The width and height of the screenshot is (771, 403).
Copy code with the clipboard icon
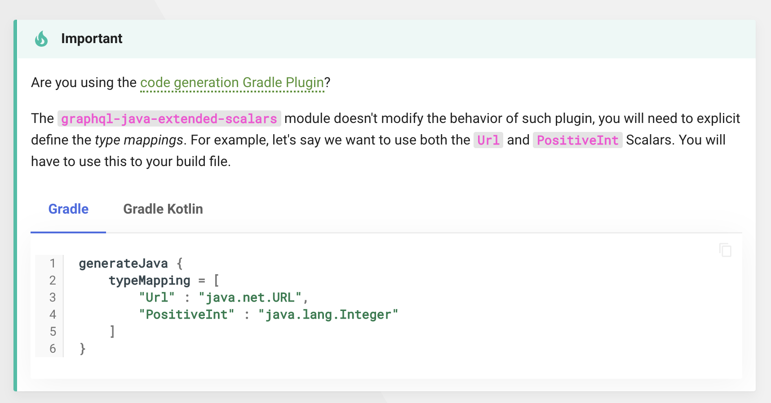pos(725,250)
